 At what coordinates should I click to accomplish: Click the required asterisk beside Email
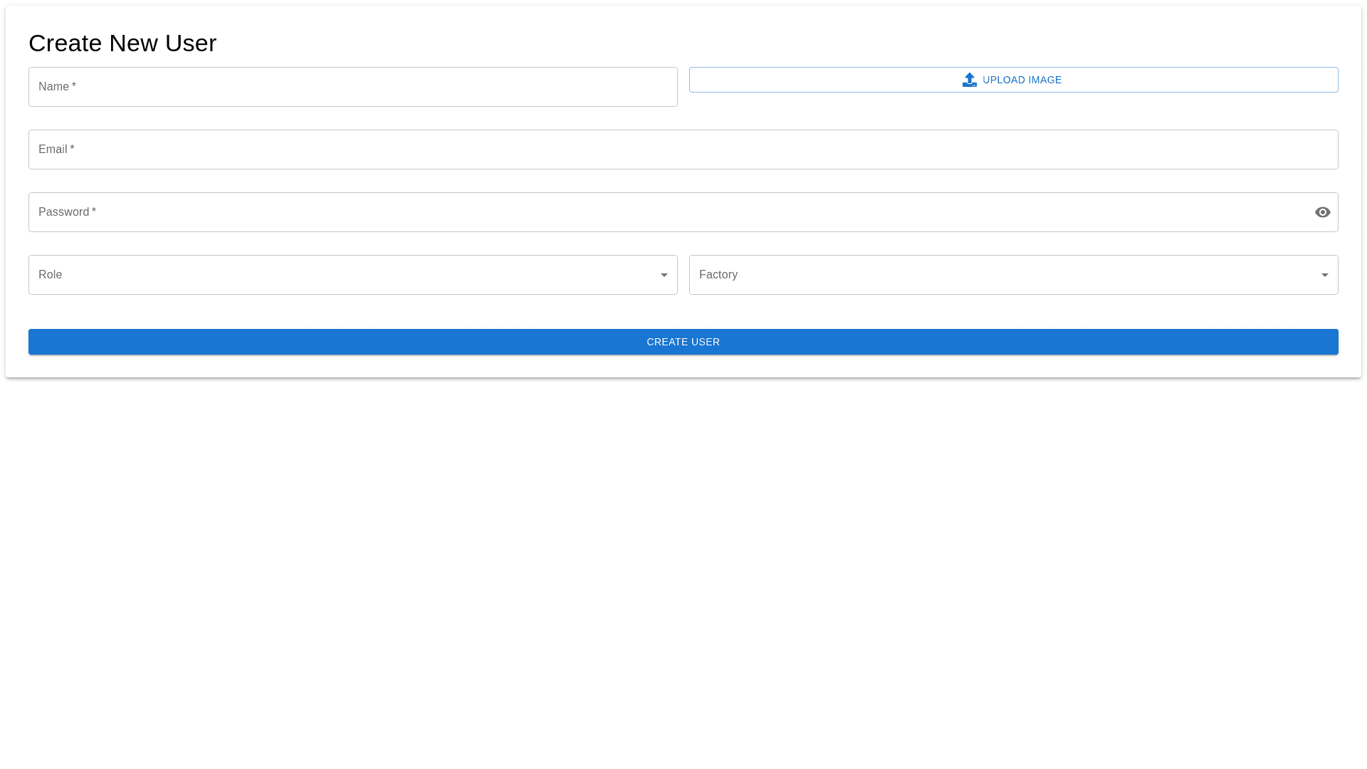tap(72, 149)
